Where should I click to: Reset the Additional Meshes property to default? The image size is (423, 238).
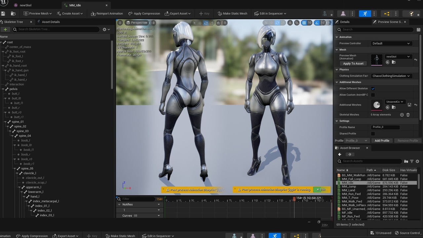point(416,105)
